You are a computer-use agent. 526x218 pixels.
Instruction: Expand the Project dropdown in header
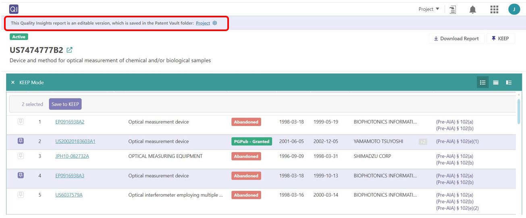click(x=429, y=9)
